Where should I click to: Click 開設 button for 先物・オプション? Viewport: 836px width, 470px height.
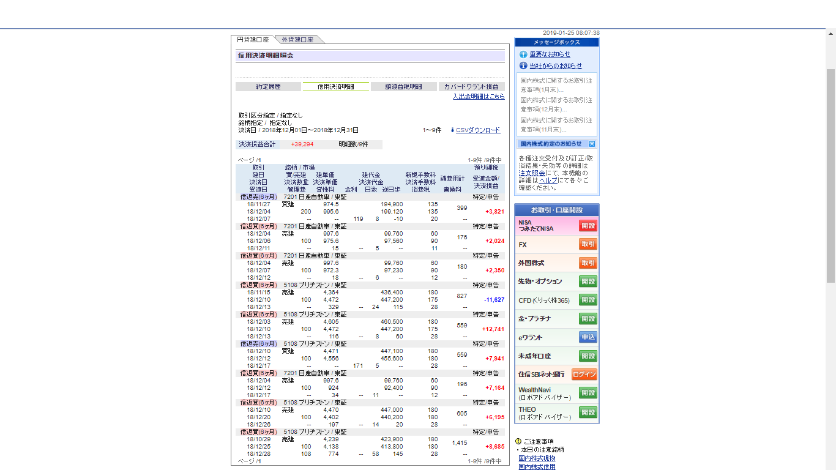[588, 282]
